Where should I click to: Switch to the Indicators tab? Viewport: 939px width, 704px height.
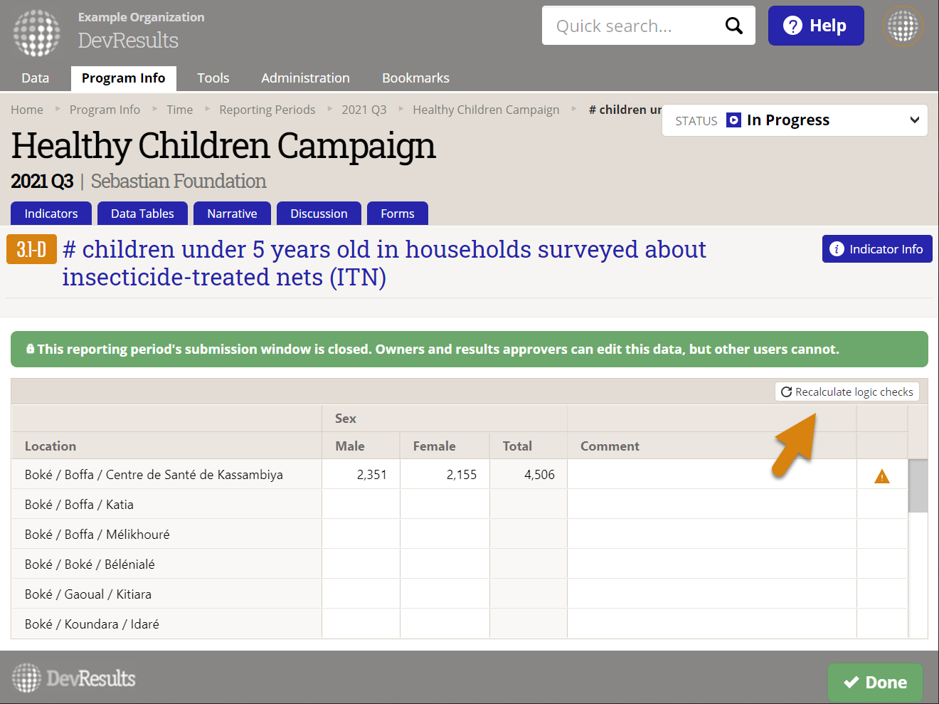(x=51, y=214)
